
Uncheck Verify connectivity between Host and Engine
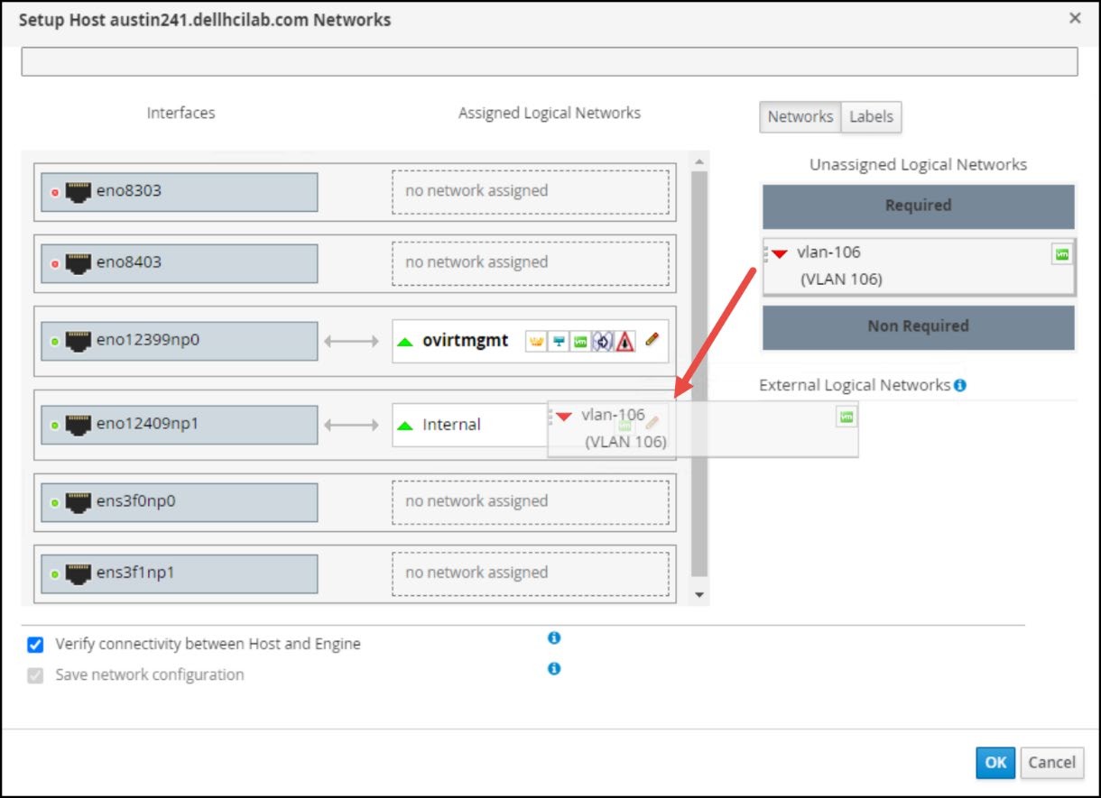[36, 645]
